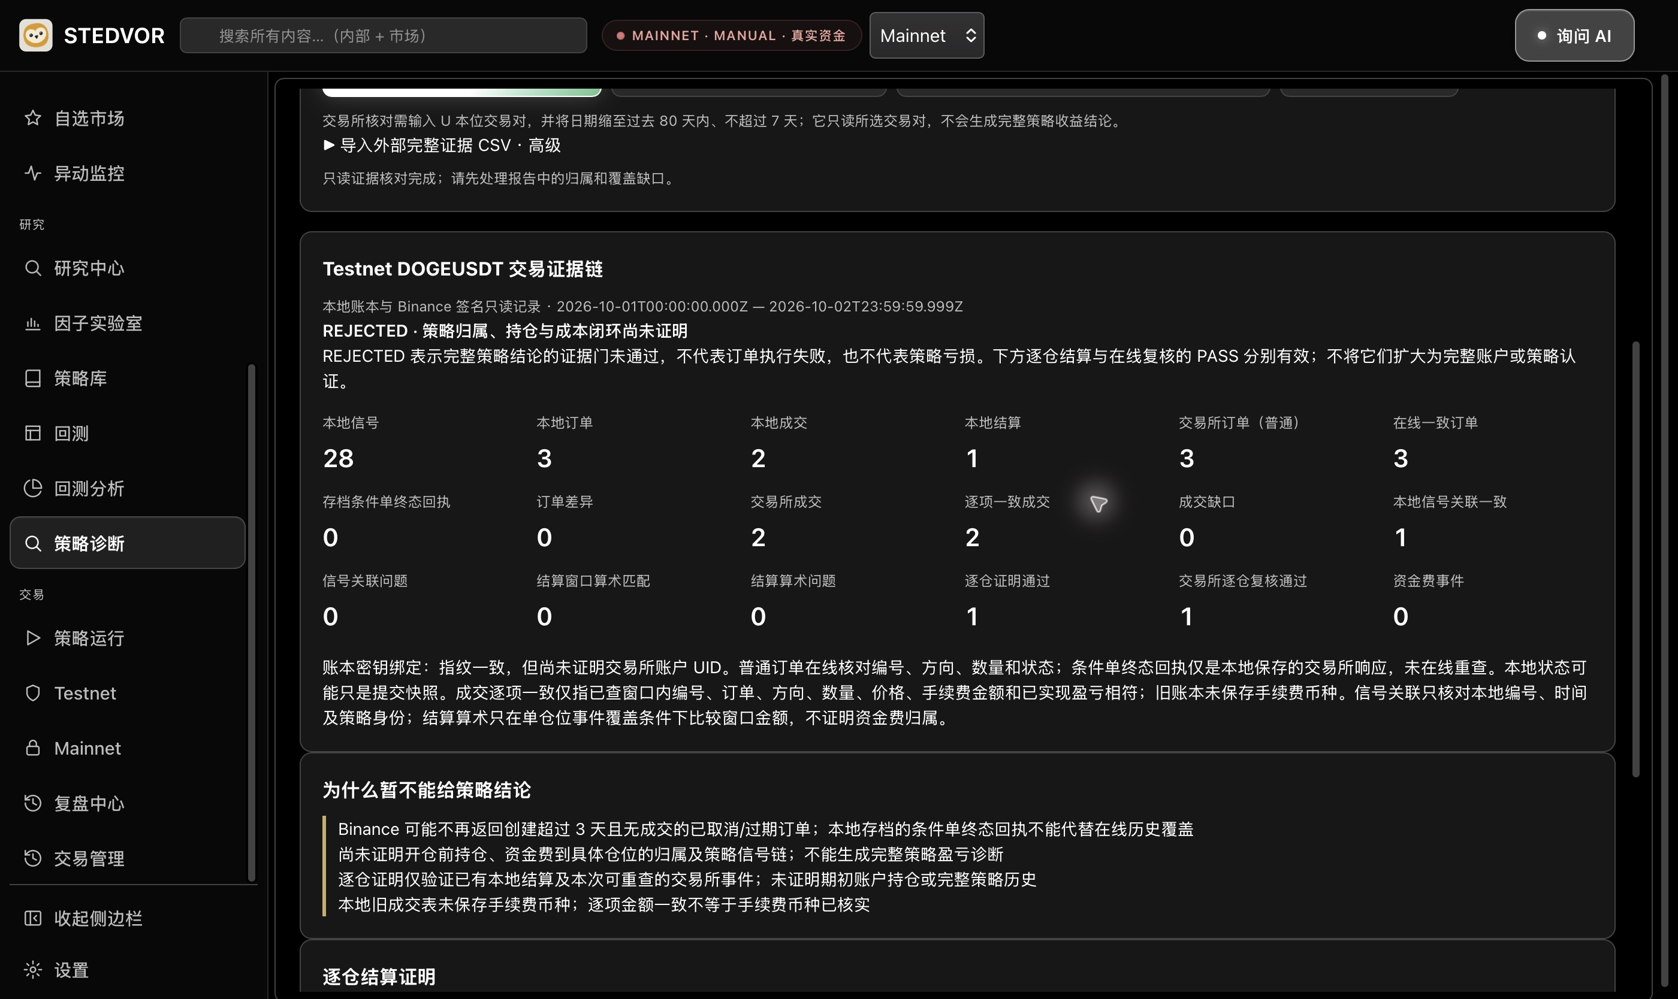Open 回测分析 pie chart icon
The height and width of the screenshot is (999, 1678).
tap(32, 489)
